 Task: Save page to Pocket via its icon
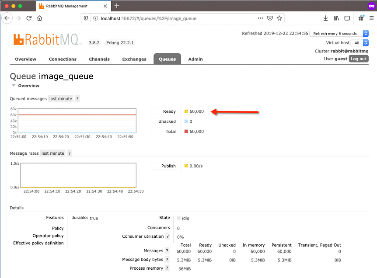click(270, 18)
